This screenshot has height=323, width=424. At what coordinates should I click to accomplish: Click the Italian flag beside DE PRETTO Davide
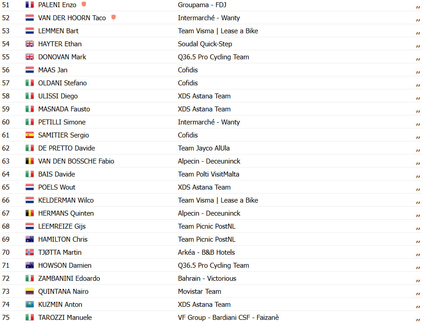(30, 148)
